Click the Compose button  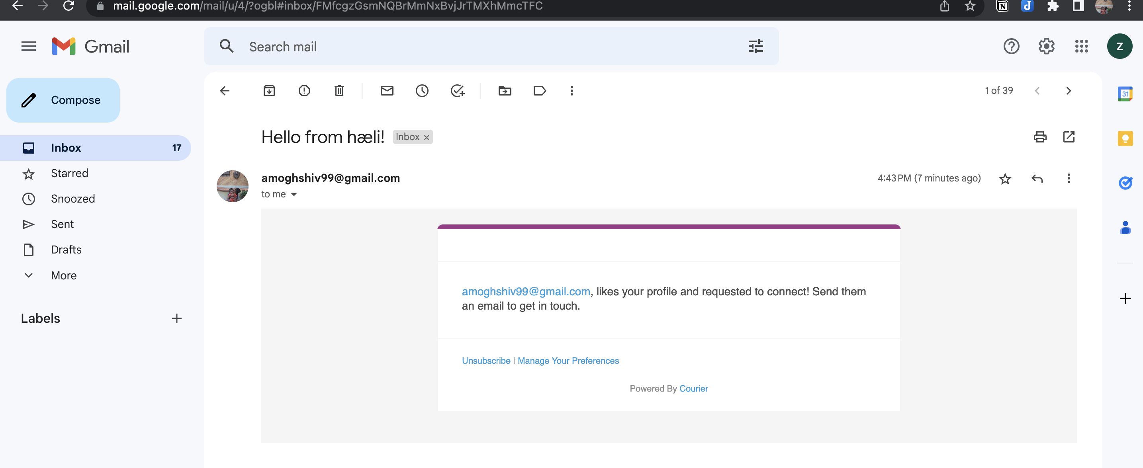(x=63, y=100)
